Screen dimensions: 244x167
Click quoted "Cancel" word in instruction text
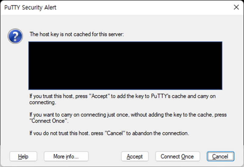(115, 133)
